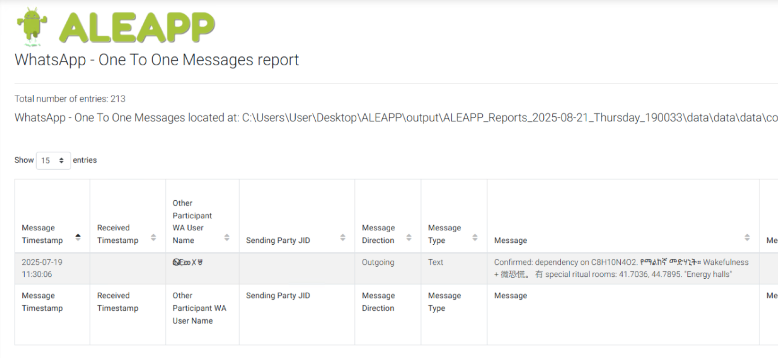Click the footer Other Participant WA User Name label
Image resolution: width=778 pixels, height=358 pixels.
click(199, 308)
